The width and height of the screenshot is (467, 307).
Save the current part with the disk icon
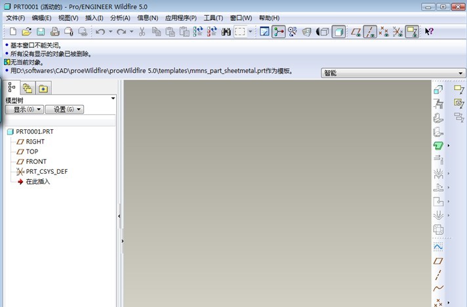41,31
